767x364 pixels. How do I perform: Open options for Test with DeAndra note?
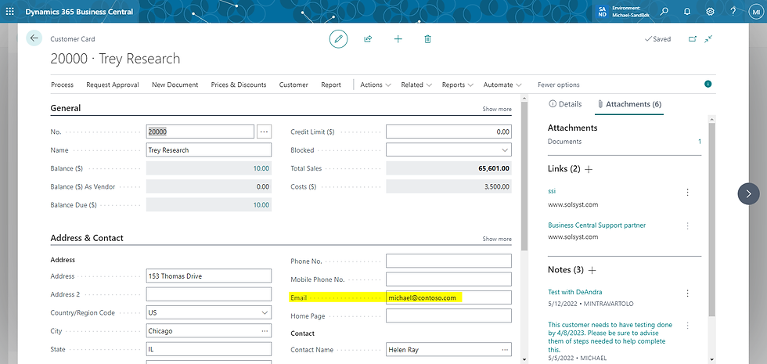pyautogui.click(x=687, y=293)
